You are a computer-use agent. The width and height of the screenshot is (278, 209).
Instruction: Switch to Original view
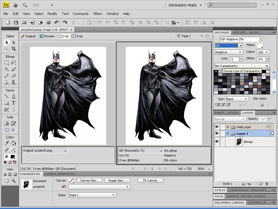tap(28, 36)
